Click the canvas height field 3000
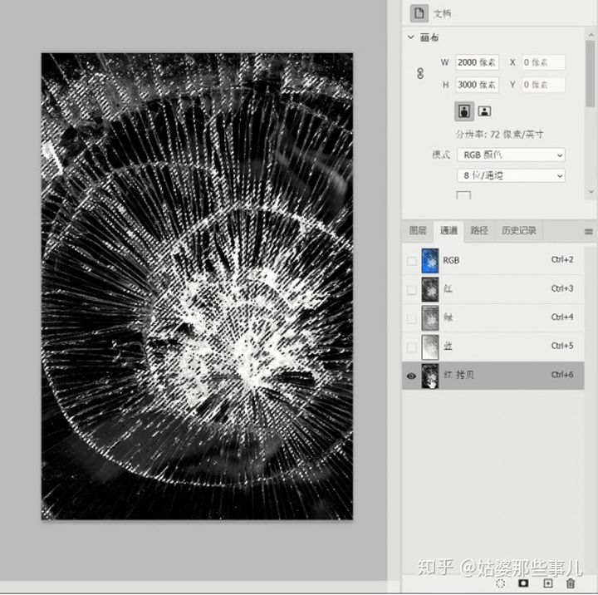The width and height of the screenshot is (598, 595). (477, 85)
